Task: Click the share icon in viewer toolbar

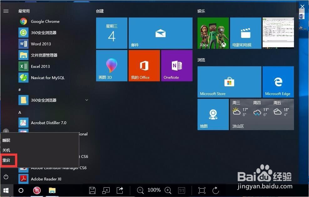Action: click(120, 190)
